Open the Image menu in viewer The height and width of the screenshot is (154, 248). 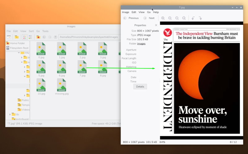click(126, 12)
